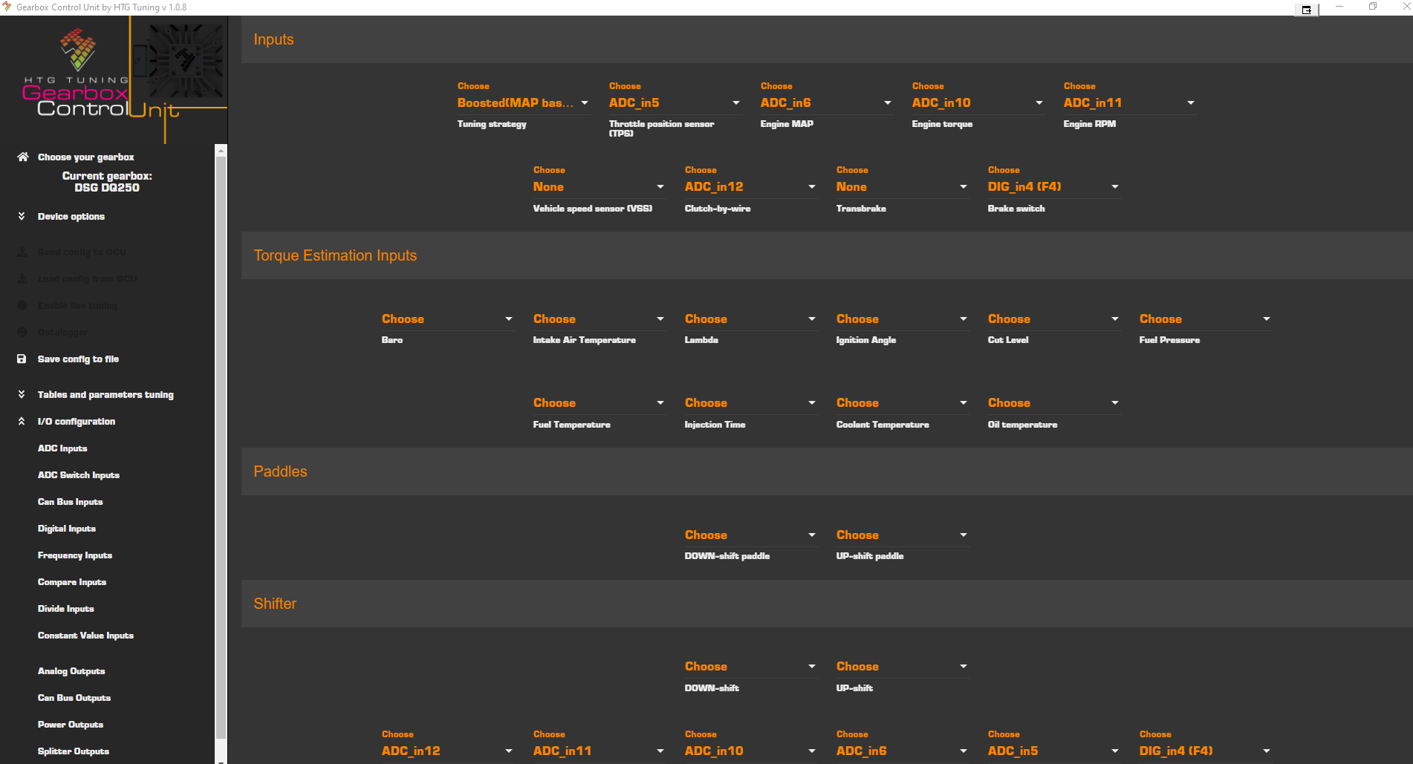Click Save config to file
This screenshot has height=764, width=1413.
pos(78,359)
